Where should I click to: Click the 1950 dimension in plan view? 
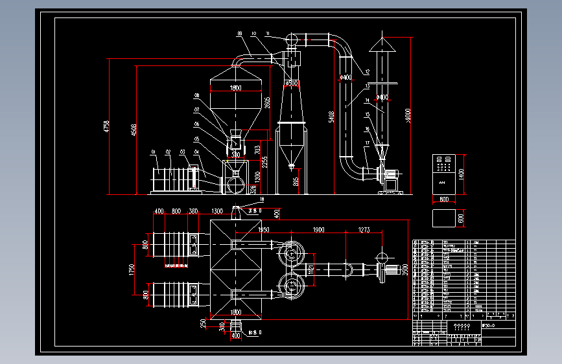pos(263,230)
